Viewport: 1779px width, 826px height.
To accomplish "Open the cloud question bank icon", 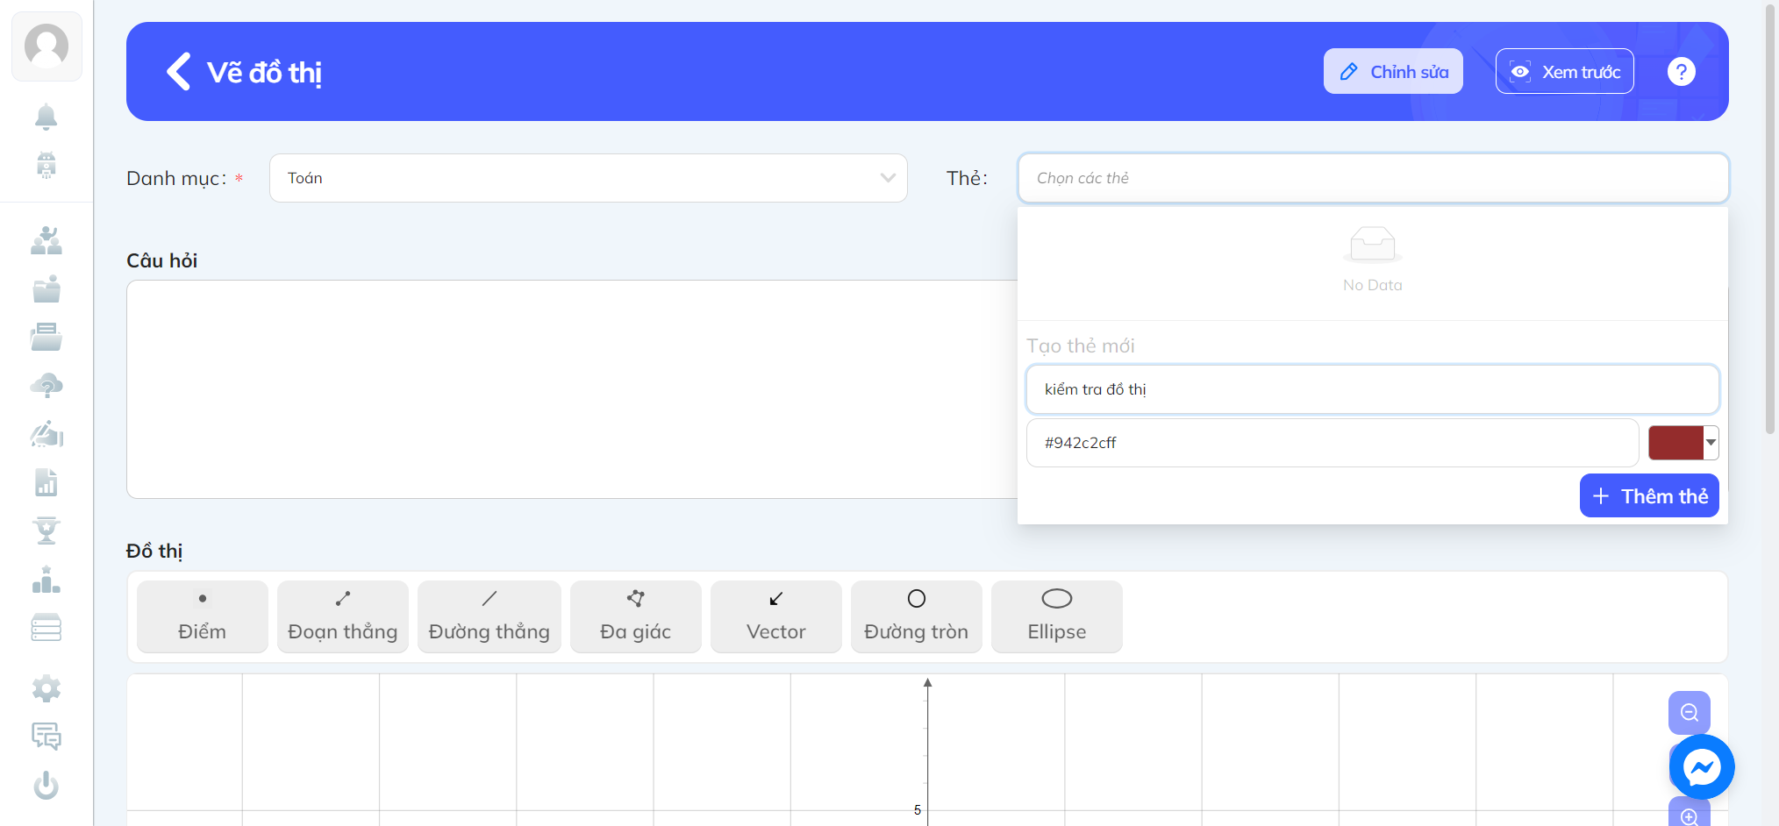I will tap(46, 385).
